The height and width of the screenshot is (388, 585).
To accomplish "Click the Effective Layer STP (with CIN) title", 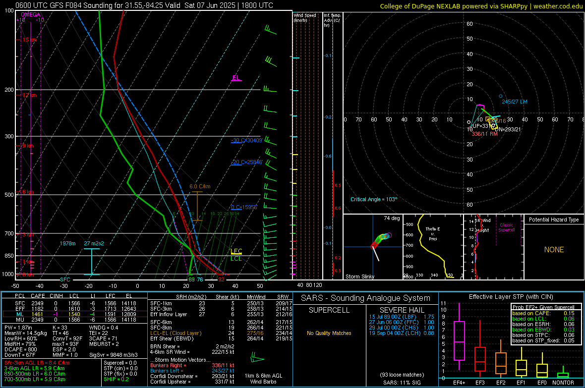I will [x=511, y=297].
